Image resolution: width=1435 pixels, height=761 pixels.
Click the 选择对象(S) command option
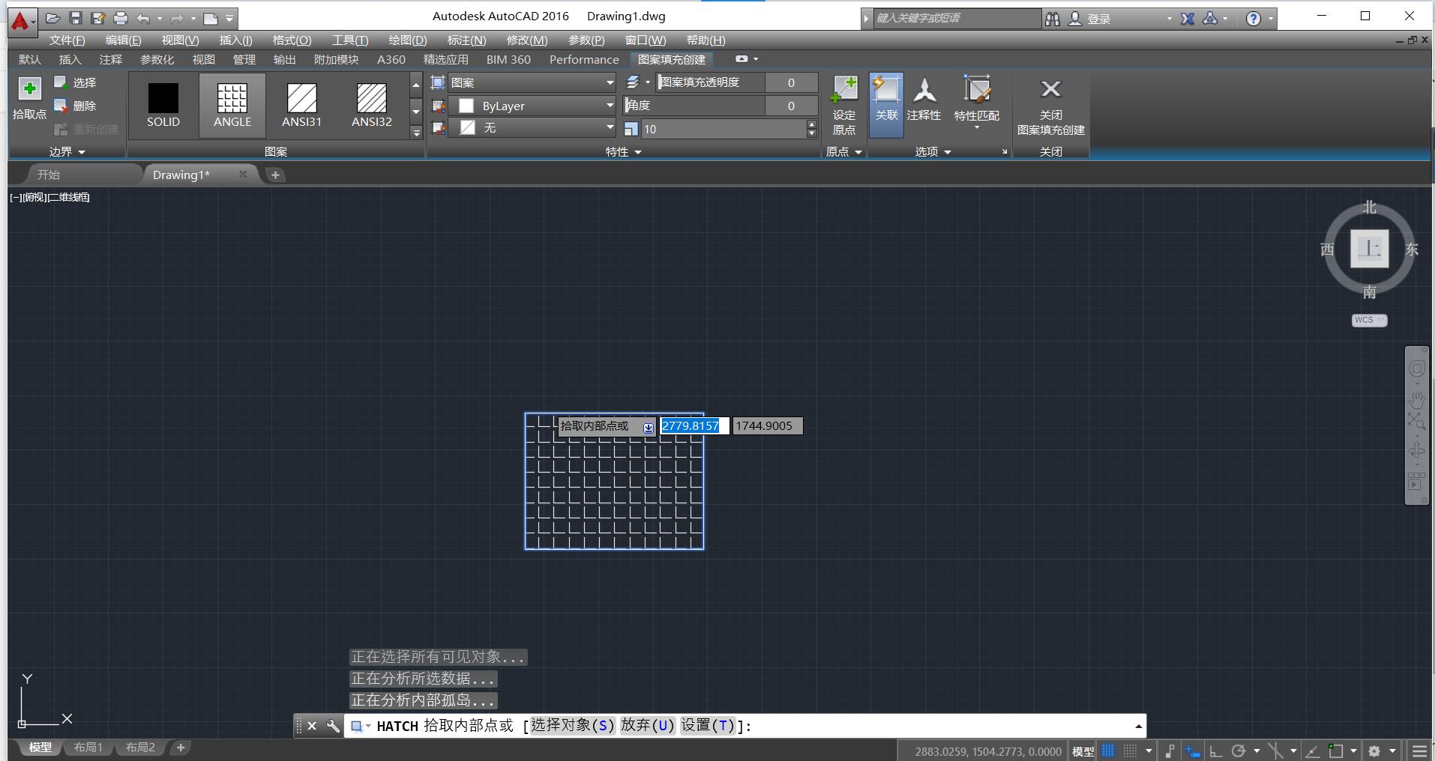pos(572,725)
